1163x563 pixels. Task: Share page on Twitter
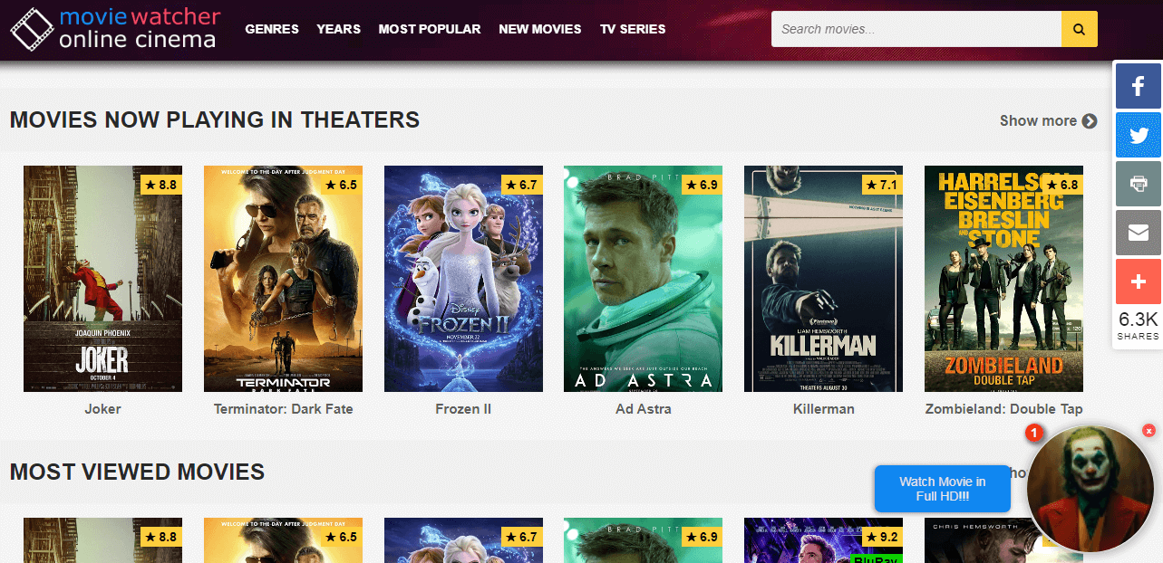[1138, 136]
